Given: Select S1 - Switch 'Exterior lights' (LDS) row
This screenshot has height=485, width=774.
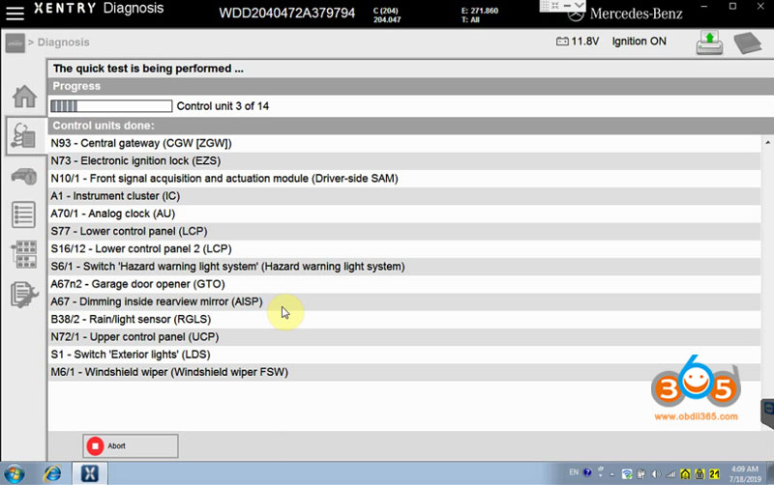Looking at the screenshot, I should (x=403, y=355).
